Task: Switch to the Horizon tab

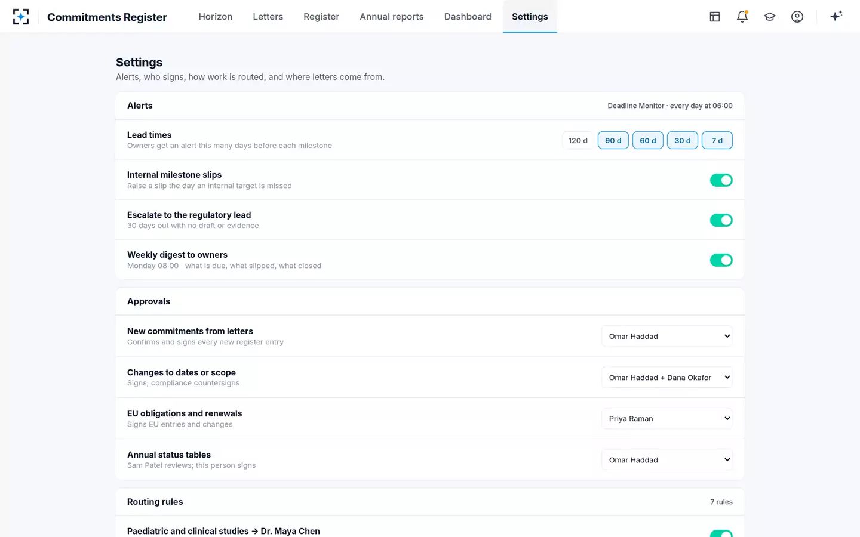Action: [216, 17]
